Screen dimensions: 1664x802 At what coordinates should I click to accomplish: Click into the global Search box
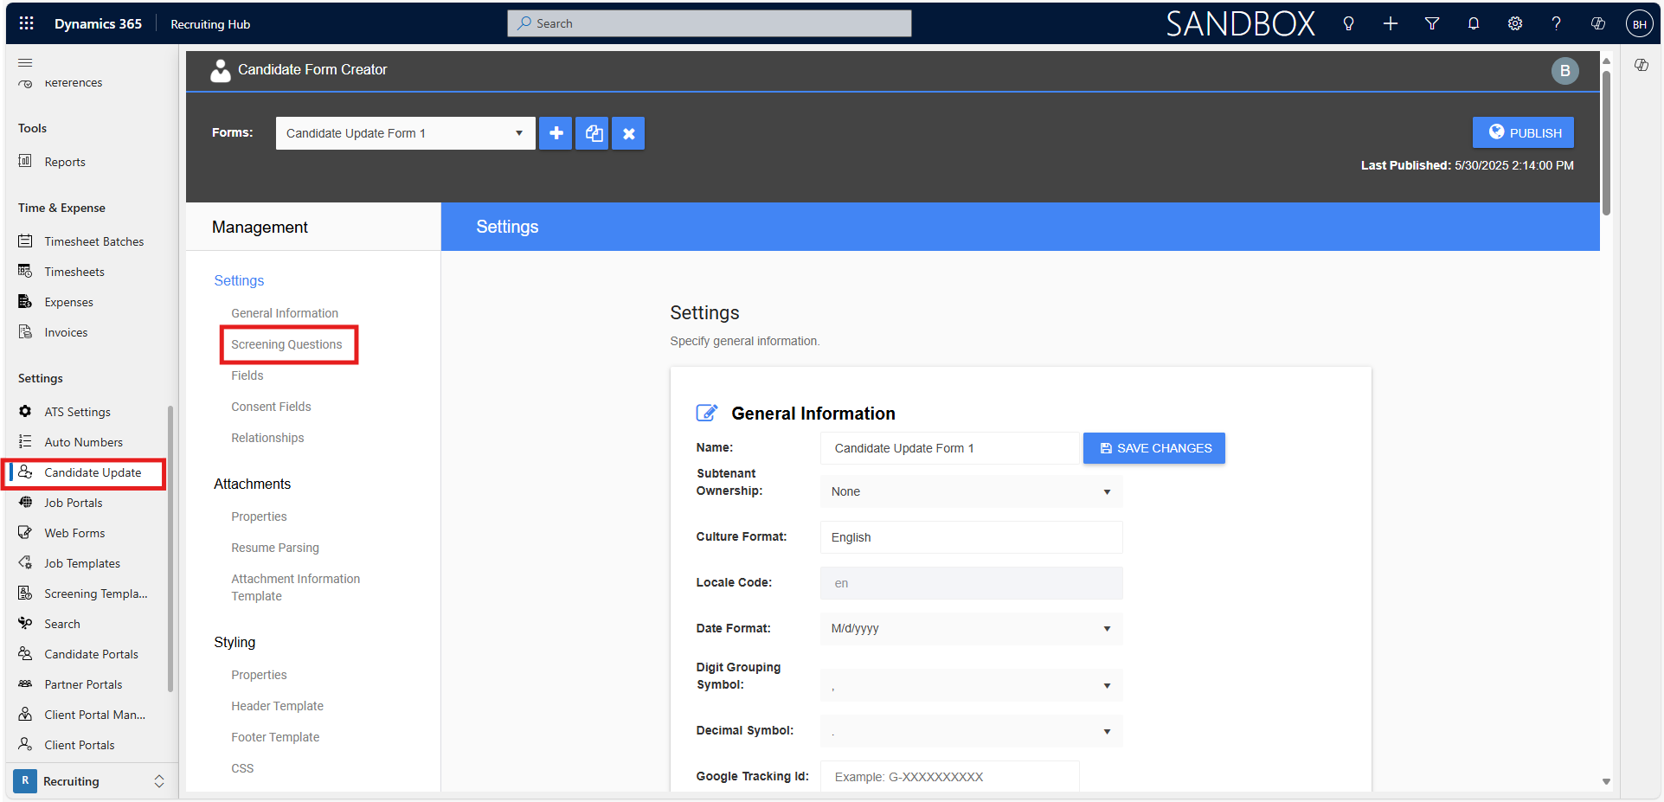click(x=709, y=23)
